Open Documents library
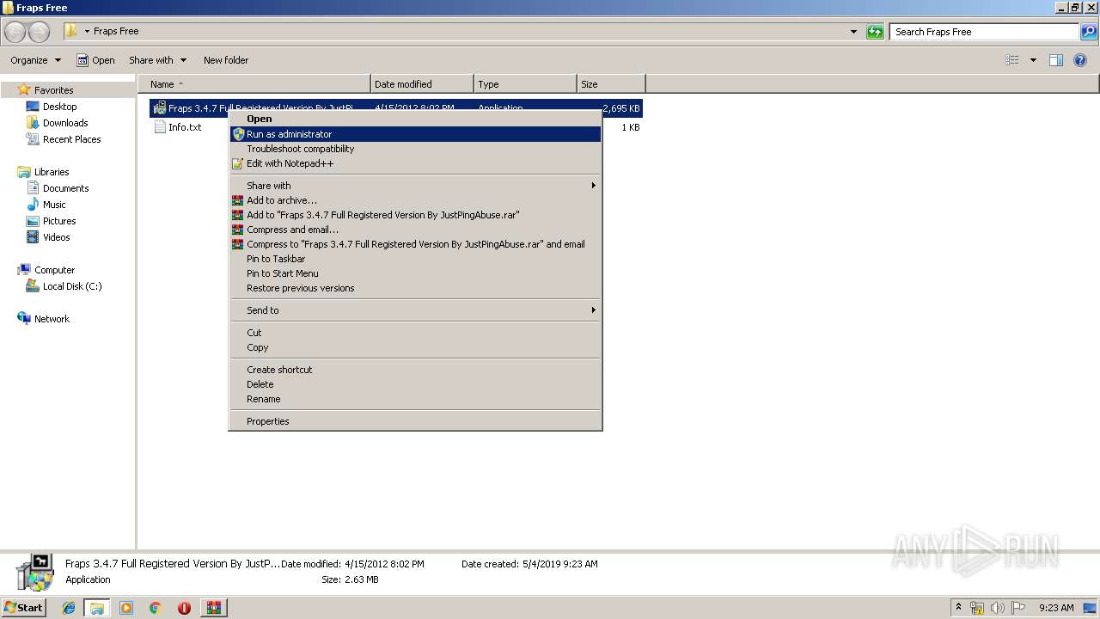The width and height of the screenshot is (1100, 619). pyautogui.click(x=65, y=188)
